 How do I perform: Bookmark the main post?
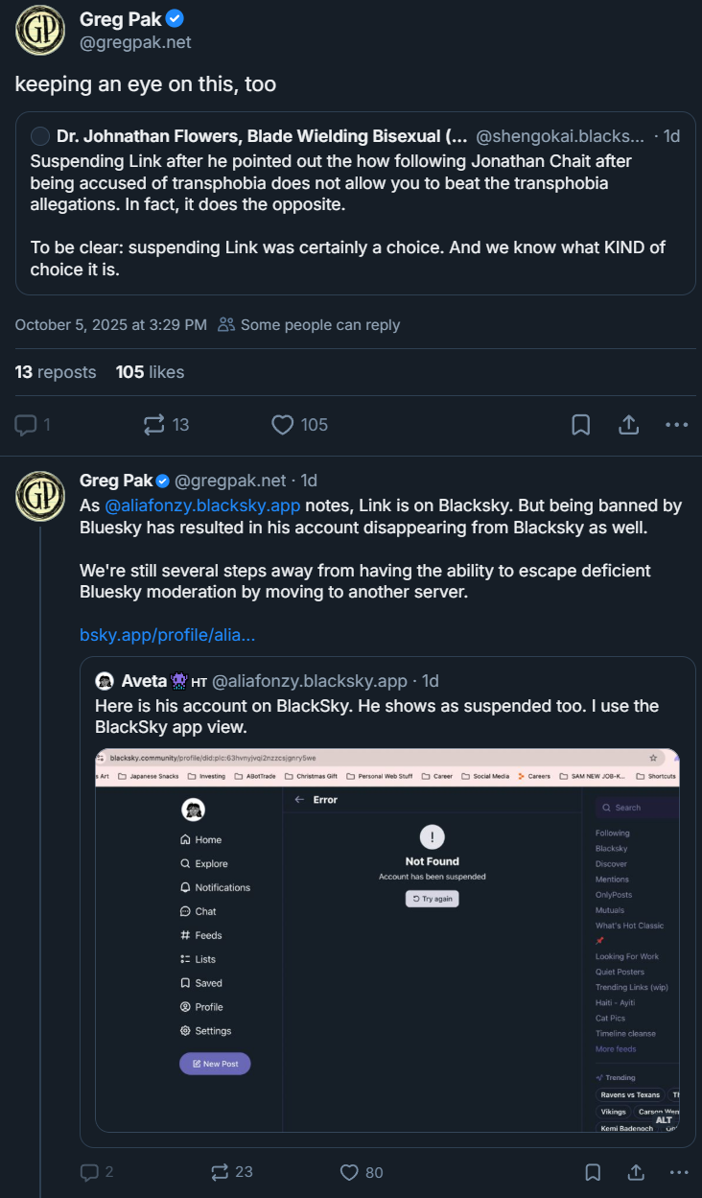coord(581,424)
